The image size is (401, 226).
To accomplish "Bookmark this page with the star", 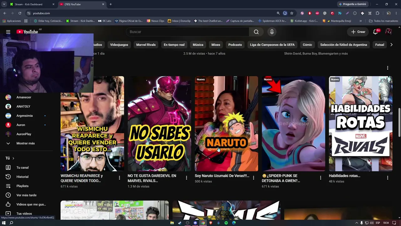I will coord(292,13).
